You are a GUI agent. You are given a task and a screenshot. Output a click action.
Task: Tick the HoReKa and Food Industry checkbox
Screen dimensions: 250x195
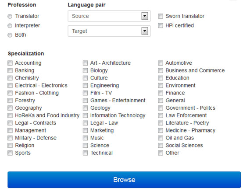(10, 115)
